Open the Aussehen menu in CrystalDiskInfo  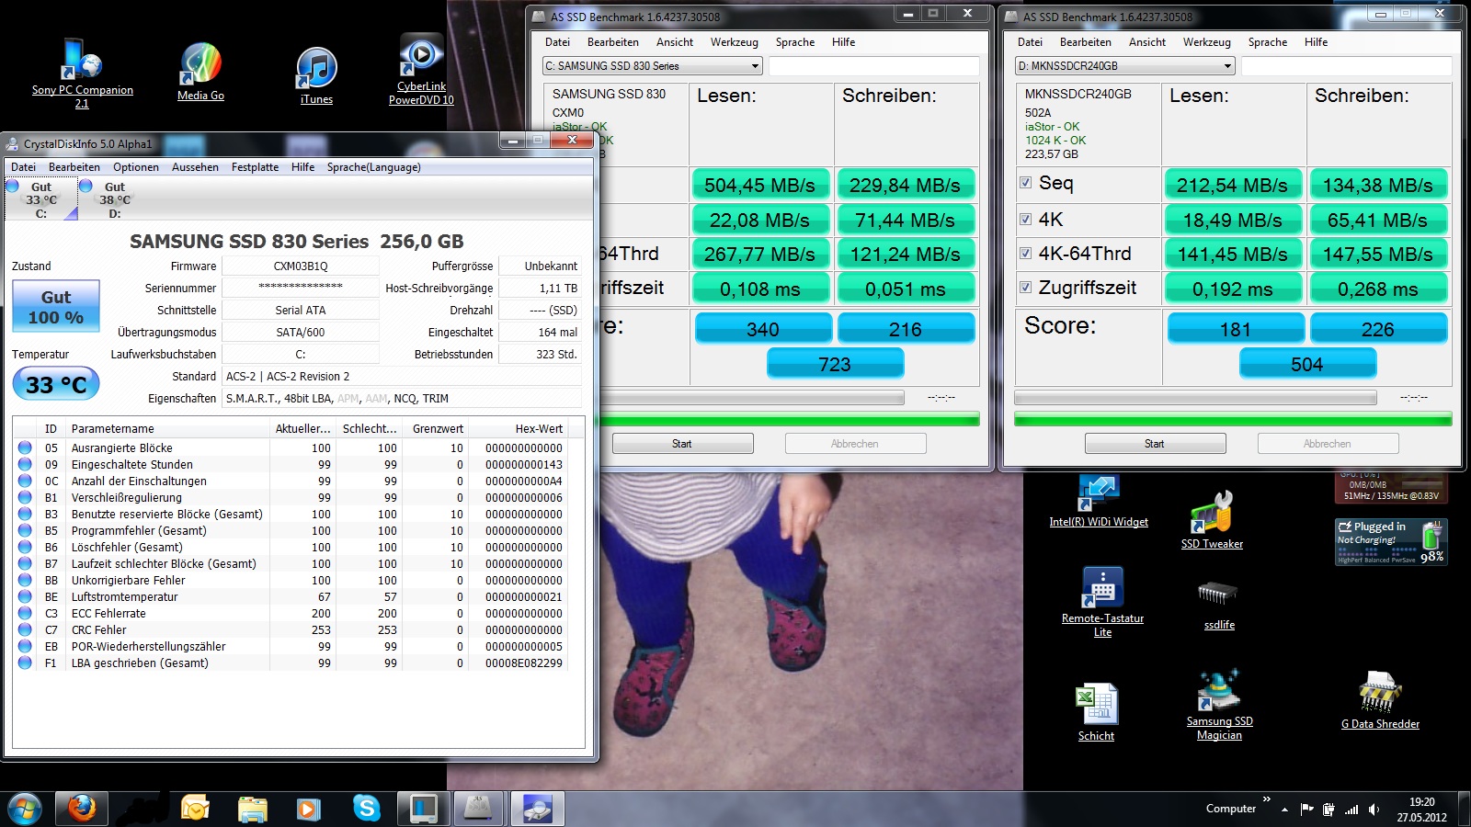[x=195, y=167]
